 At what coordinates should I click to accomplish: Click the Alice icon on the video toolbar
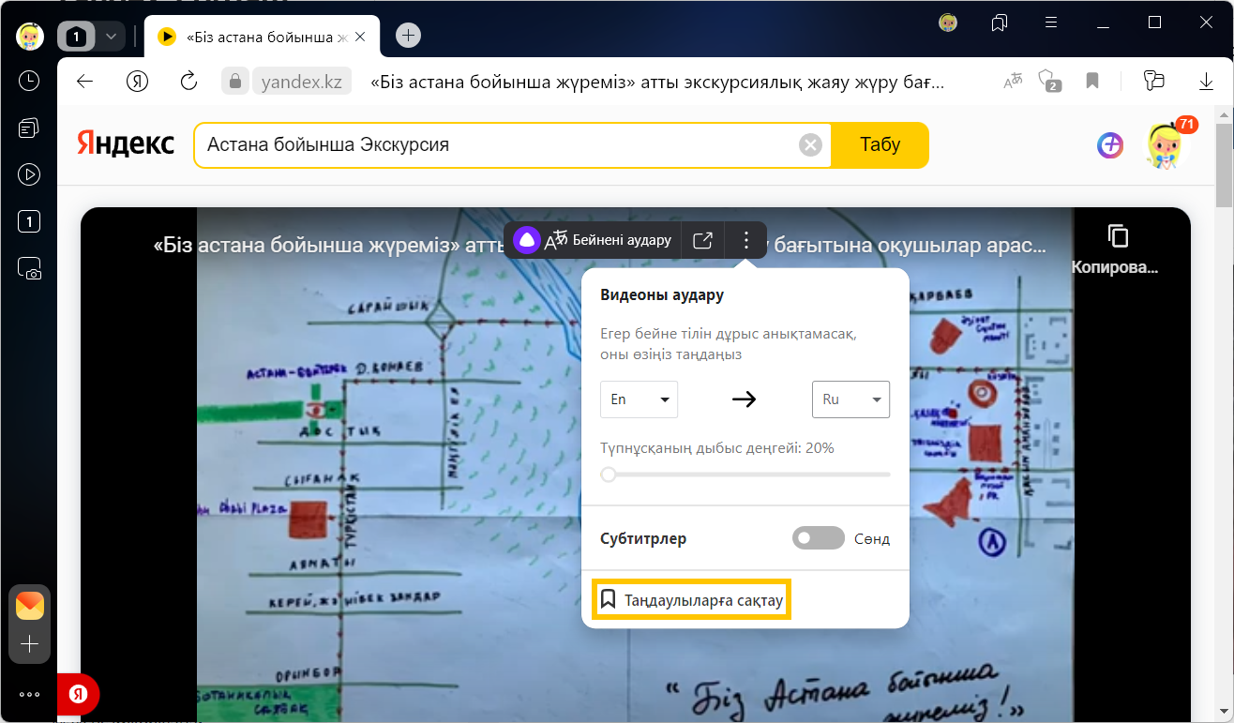pos(527,240)
